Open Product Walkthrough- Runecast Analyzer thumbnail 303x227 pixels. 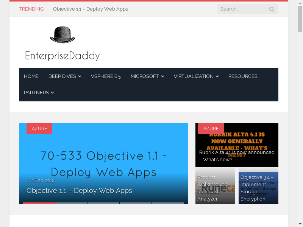point(215,186)
